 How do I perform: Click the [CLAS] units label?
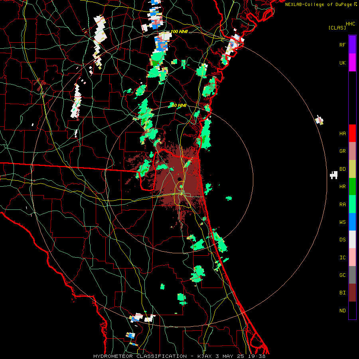[337, 28]
